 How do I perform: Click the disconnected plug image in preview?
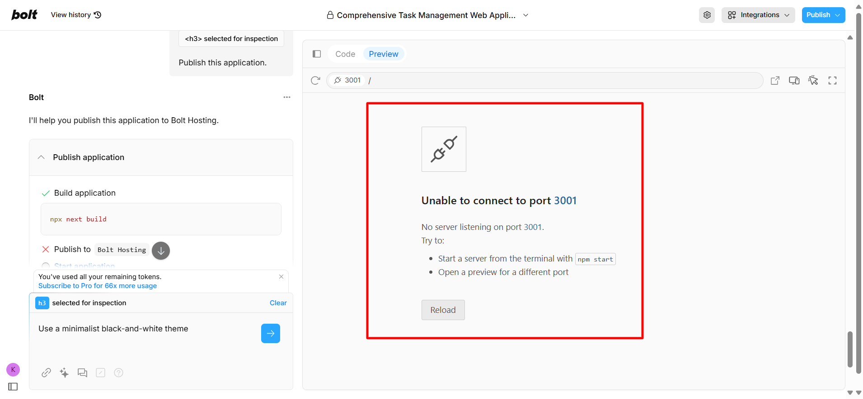[x=444, y=149]
